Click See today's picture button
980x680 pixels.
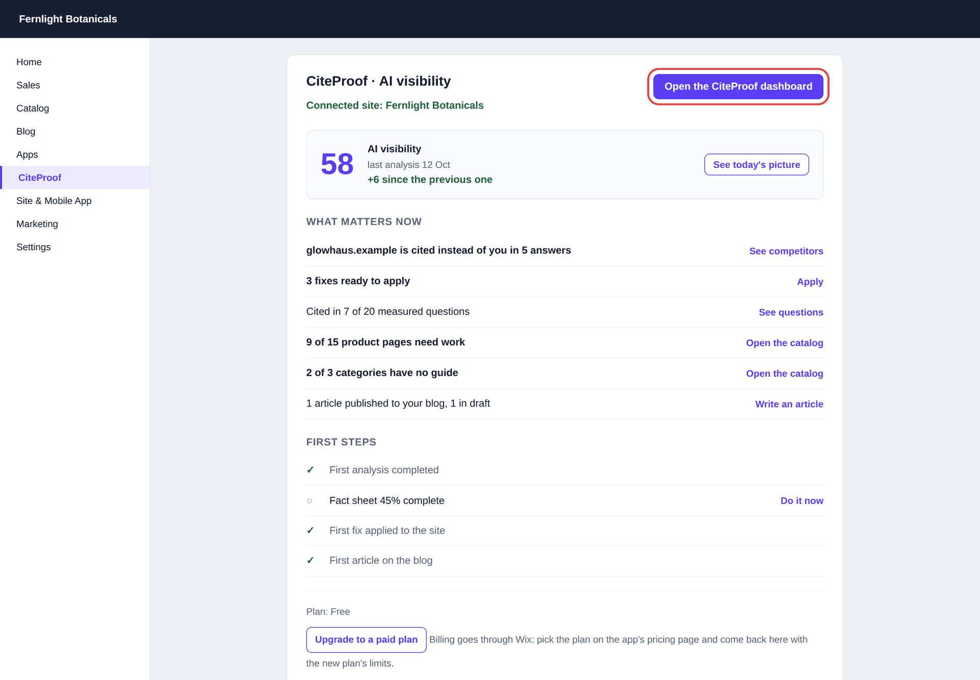coord(756,164)
